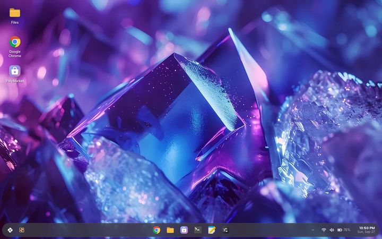Open the start launcher in the taskbar

click(x=10, y=230)
